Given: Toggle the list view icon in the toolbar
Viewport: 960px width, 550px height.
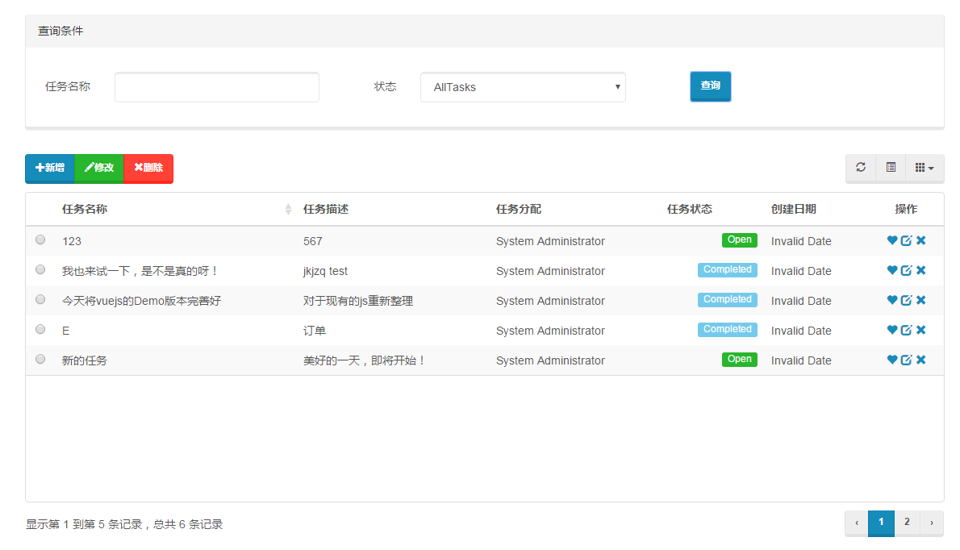Looking at the screenshot, I should pos(891,168).
